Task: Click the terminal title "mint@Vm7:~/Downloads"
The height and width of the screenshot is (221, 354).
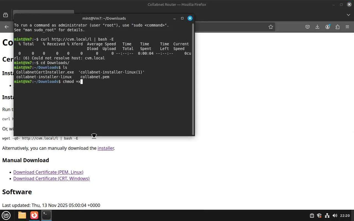Action: pos(104,18)
